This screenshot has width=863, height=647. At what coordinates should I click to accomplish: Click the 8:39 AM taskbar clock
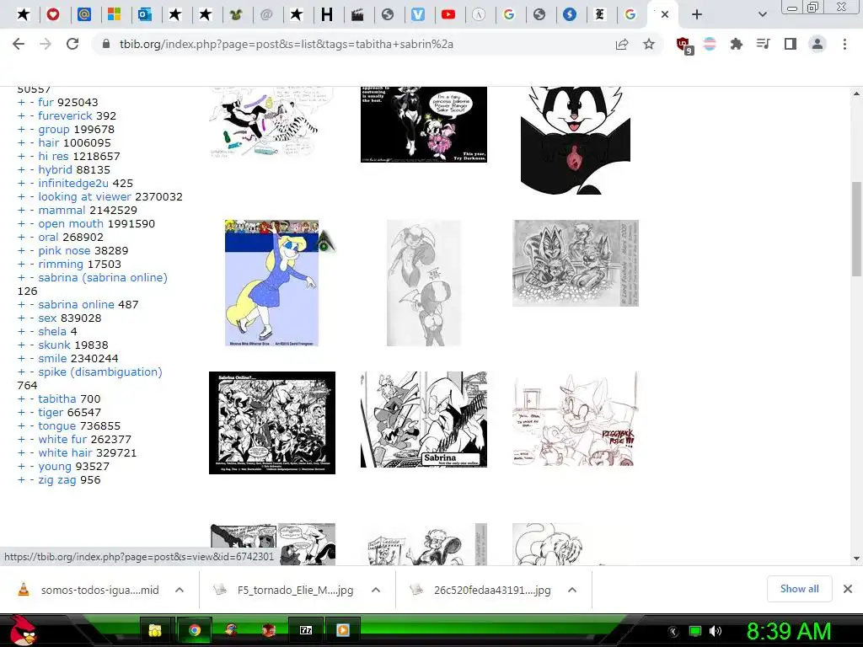click(x=788, y=631)
